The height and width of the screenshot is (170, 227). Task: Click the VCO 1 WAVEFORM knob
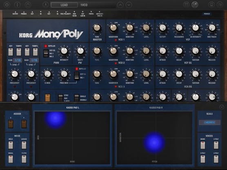[113, 28]
